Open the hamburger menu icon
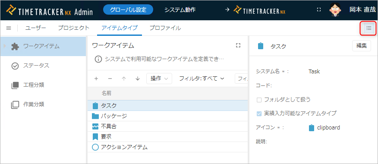Viewport: 378px width, 164px height. coord(9,28)
